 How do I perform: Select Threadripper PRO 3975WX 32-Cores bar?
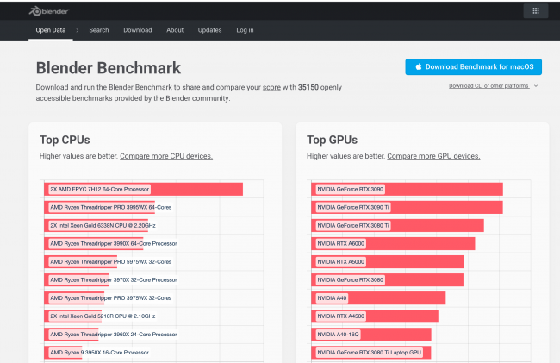[74, 298]
